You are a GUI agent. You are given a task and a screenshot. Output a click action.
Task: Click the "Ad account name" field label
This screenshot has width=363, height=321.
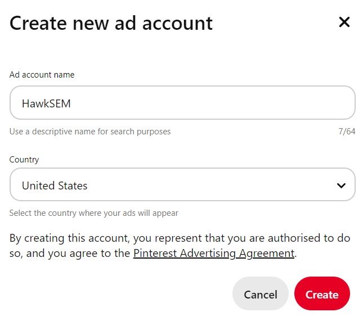coord(42,75)
